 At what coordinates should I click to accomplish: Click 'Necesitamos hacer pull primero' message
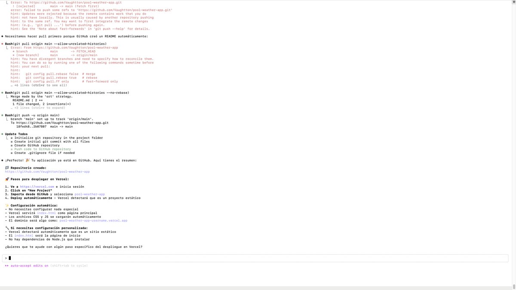tap(76, 36)
